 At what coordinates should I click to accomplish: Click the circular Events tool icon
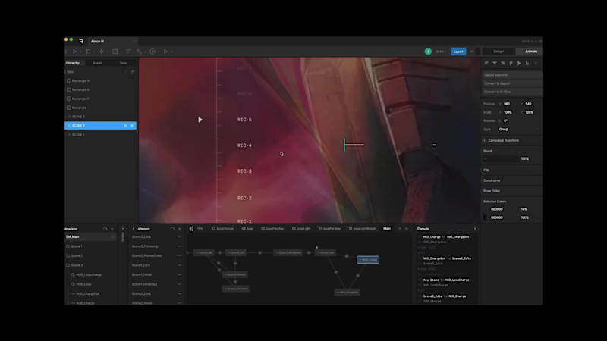click(x=153, y=52)
